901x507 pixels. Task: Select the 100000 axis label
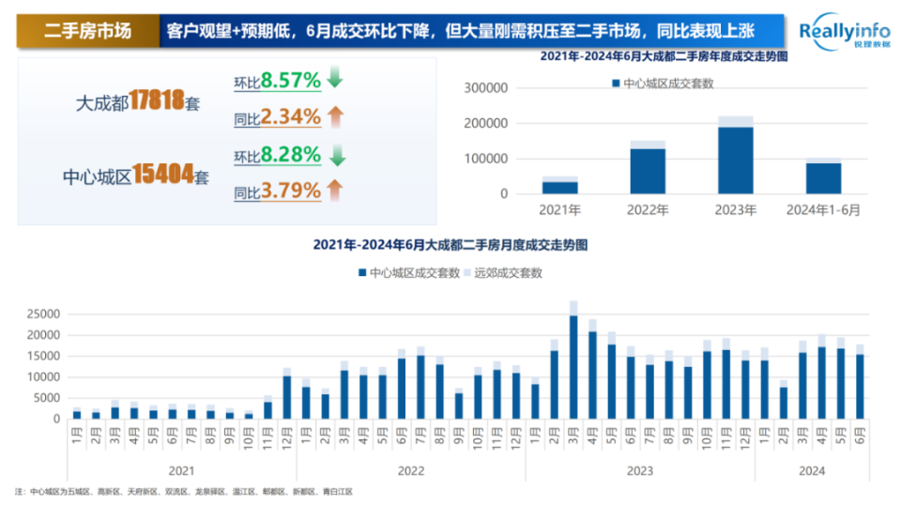[x=486, y=159]
